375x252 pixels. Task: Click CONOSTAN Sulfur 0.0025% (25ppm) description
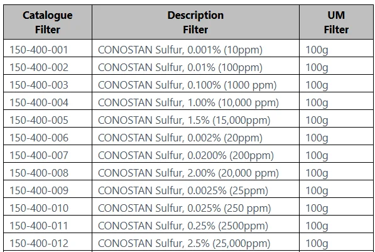[x=183, y=191]
